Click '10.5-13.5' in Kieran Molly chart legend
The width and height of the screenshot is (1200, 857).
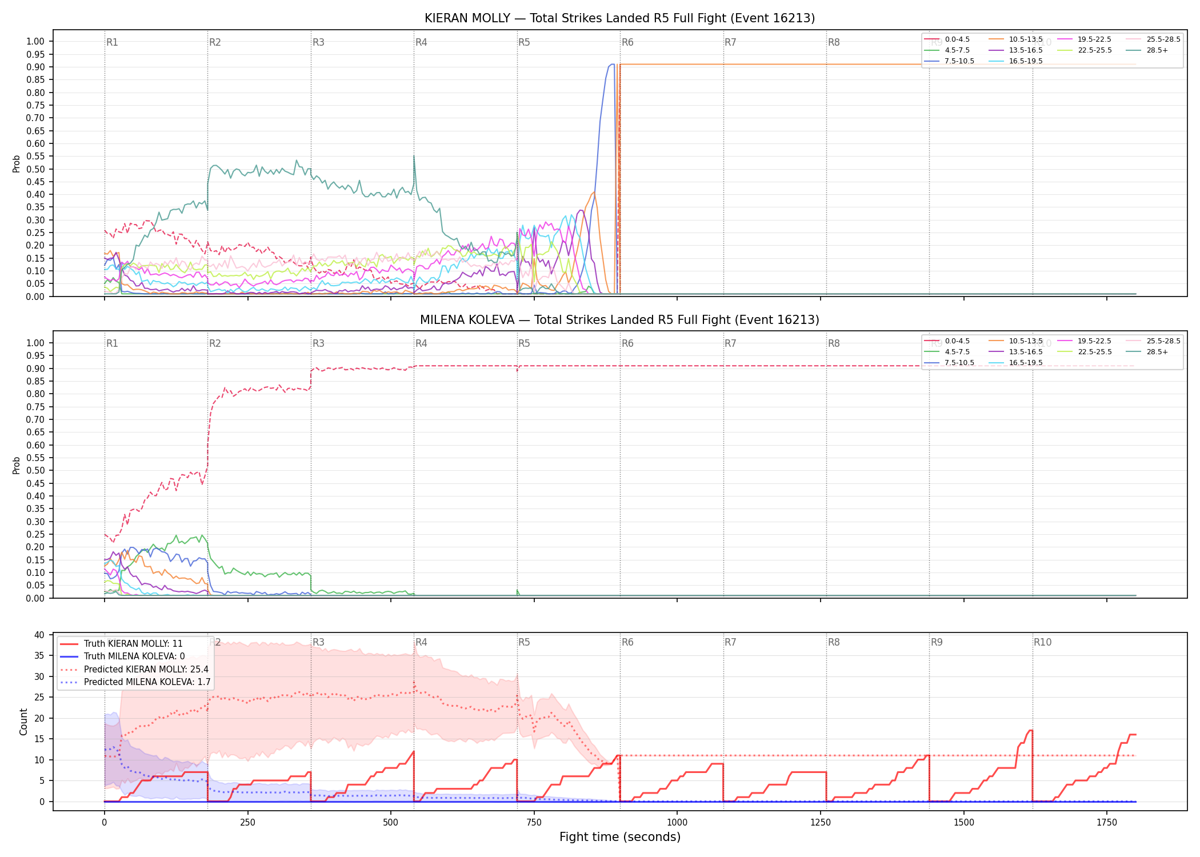pos(1026,39)
